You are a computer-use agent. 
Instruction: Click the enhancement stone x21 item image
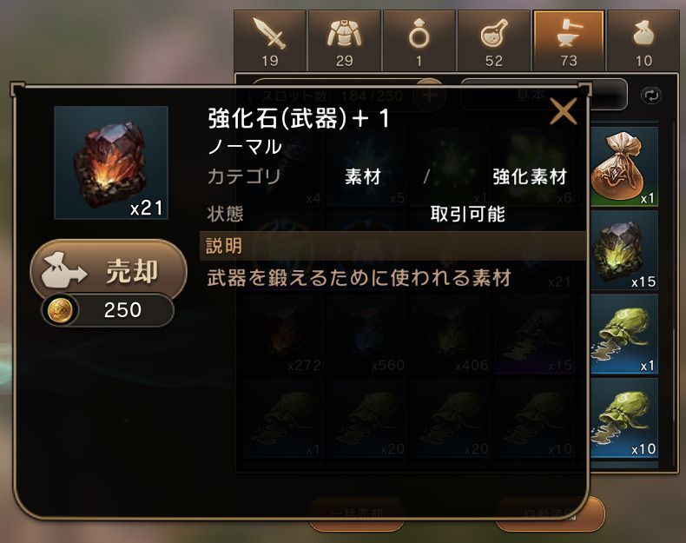[111, 162]
